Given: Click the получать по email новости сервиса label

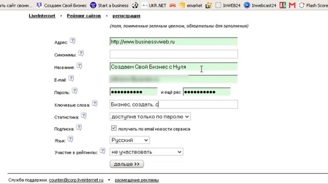Looking at the screenshot, I should coord(154,129).
